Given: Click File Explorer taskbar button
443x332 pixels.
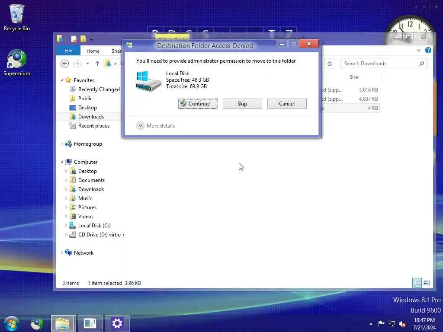Looking at the screenshot, I should click(x=63, y=323).
